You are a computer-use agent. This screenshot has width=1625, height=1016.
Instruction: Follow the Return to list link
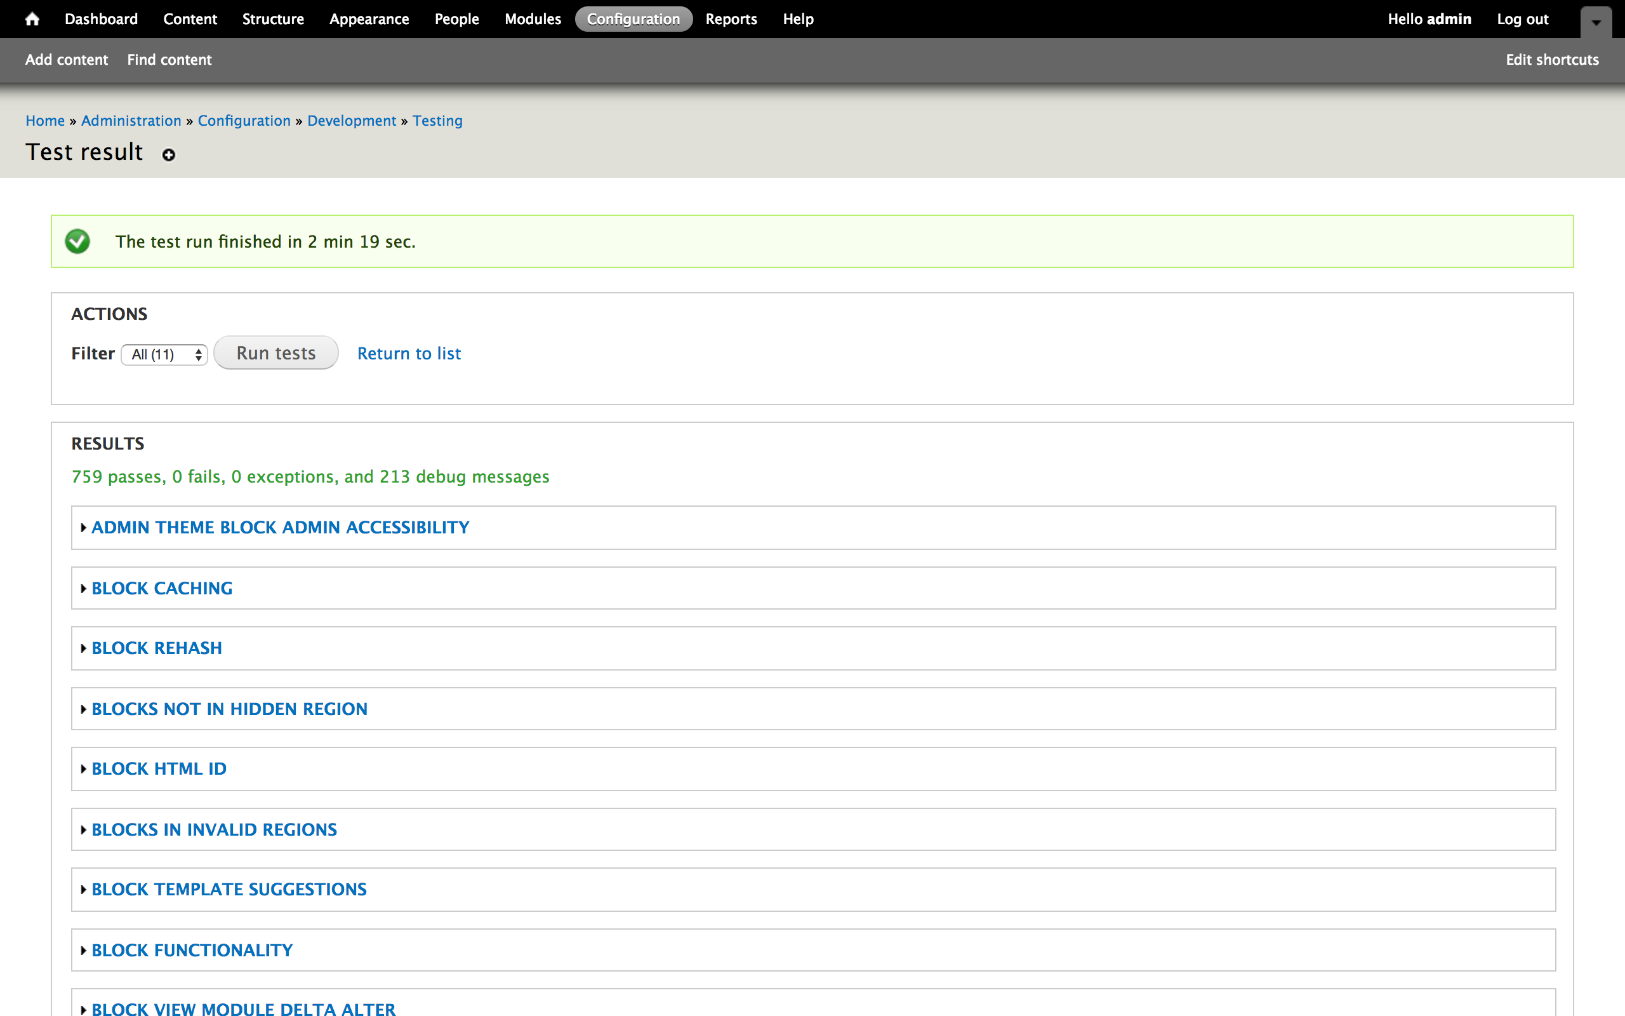[x=409, y=354]
